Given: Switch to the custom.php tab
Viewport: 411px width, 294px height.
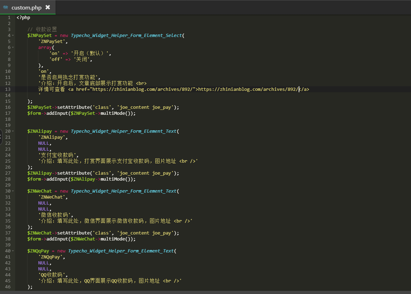Looking at the screenshot, I should (x=26, y=7).
